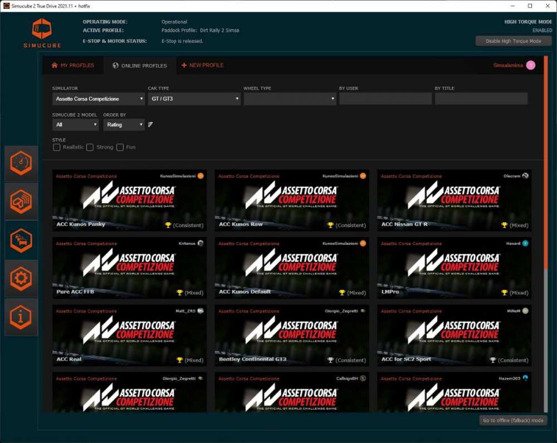The image size is (557, 443).
Task: Open the Order By dropdown set to Rating
Action: coord(124,125)
